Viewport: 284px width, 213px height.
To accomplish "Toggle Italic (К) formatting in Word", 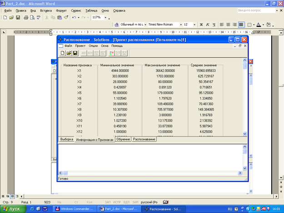I will pyautogui.click(x=207, y=25).
